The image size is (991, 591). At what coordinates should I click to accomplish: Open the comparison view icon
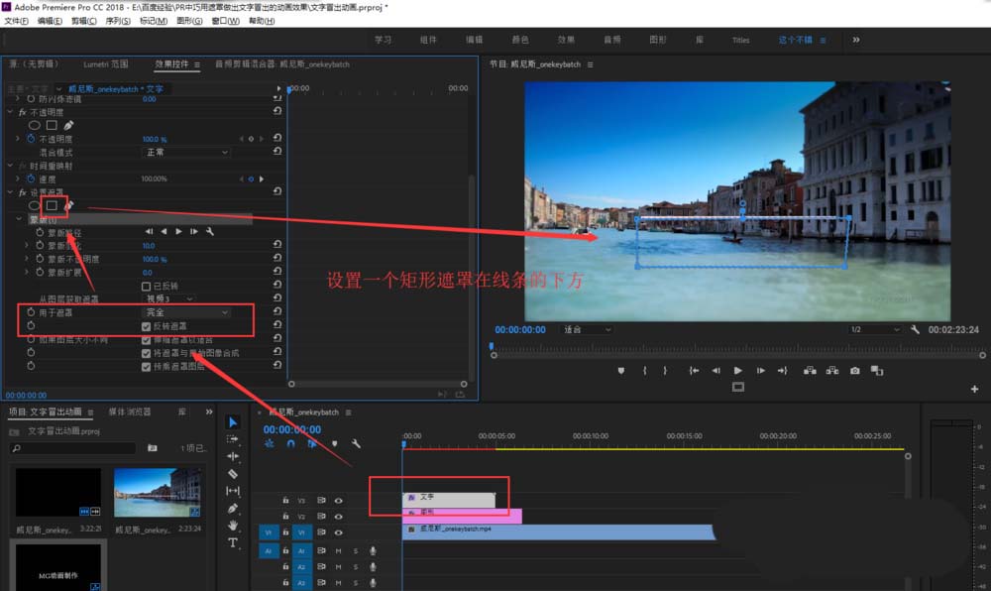point(877,371)
